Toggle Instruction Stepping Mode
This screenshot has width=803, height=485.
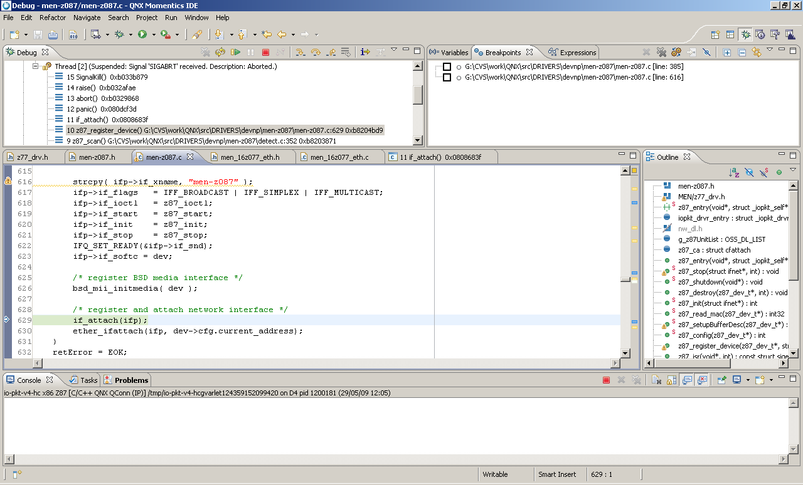tap(364, 53)
